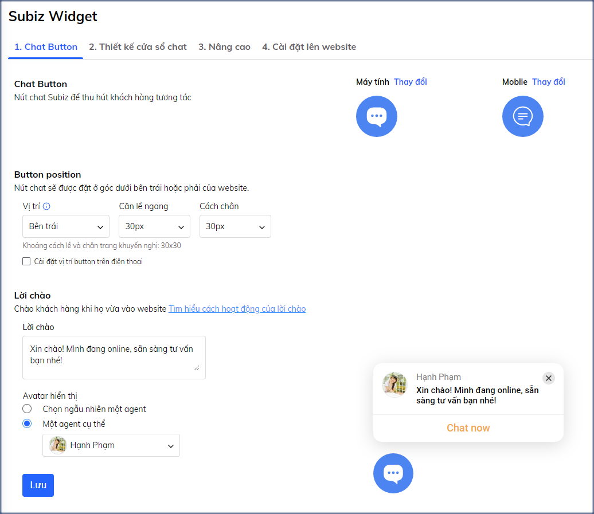The image size is (594, 514).
Task: Select Chọn ngẫu nhiên một agent option
Action: 26,409
